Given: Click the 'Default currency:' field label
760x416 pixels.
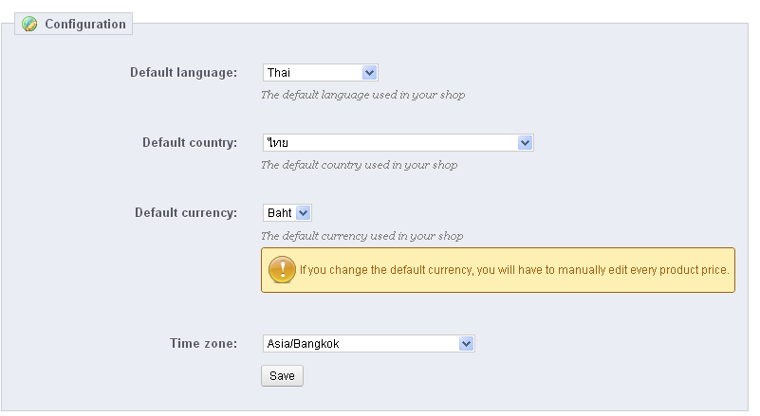Looking at the screenshot, I should click(x=185, y=212).
